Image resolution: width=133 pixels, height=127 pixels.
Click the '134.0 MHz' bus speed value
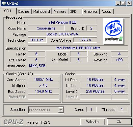point(43,91)
